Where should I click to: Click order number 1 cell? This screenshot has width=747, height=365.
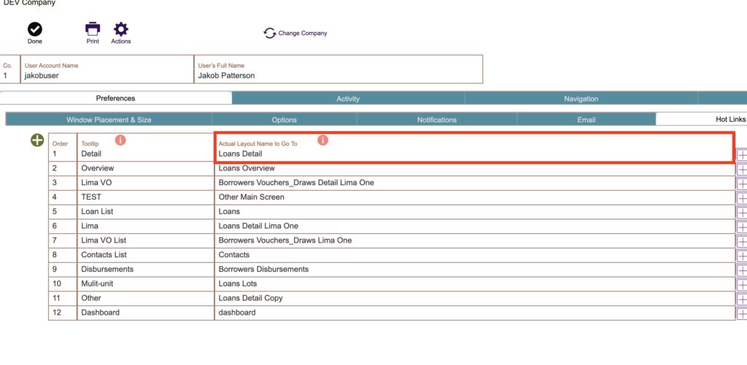[63, 147]
